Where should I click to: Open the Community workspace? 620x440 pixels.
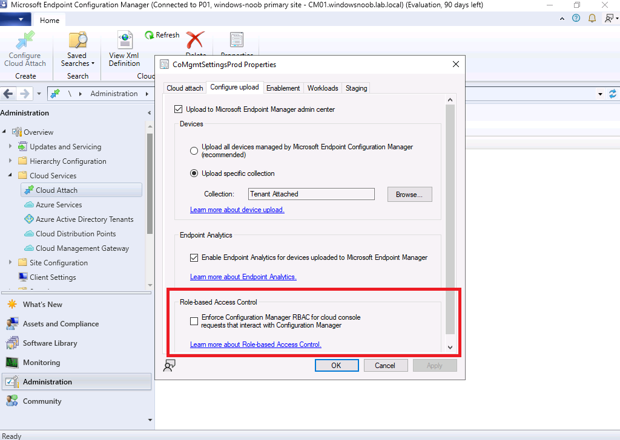42,401
